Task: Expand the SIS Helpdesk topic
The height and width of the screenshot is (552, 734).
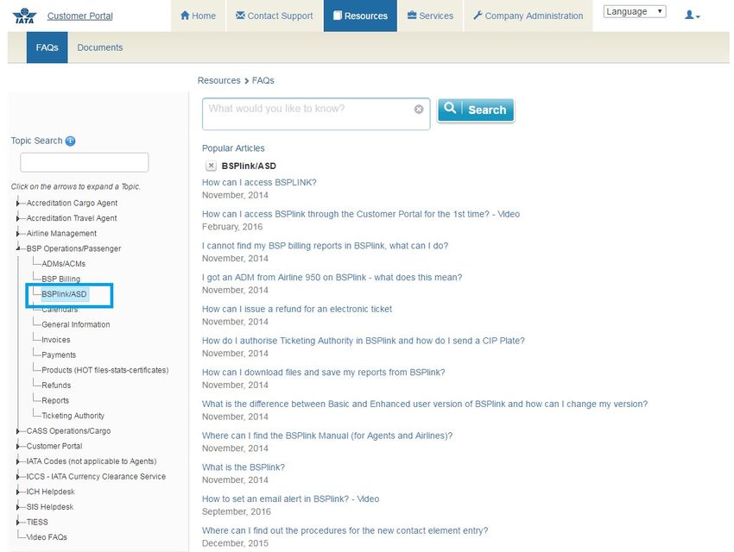Action: [18, 507]
